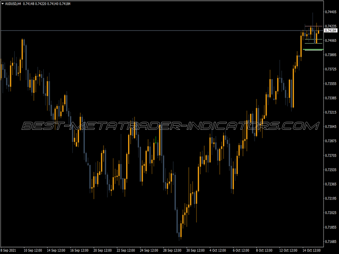
Task: Click the time axis label 24 Sep 12:00
Action: (149, 250)
